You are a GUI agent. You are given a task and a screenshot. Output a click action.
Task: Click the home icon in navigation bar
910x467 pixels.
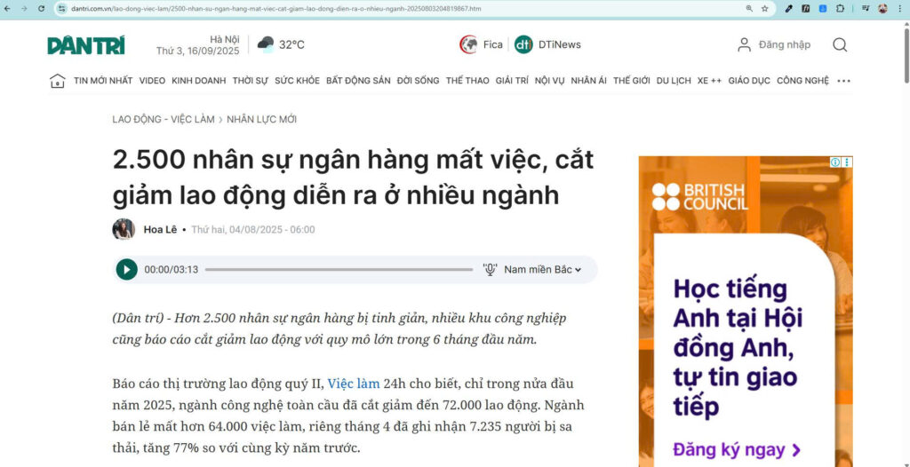[x=57, y=81]
